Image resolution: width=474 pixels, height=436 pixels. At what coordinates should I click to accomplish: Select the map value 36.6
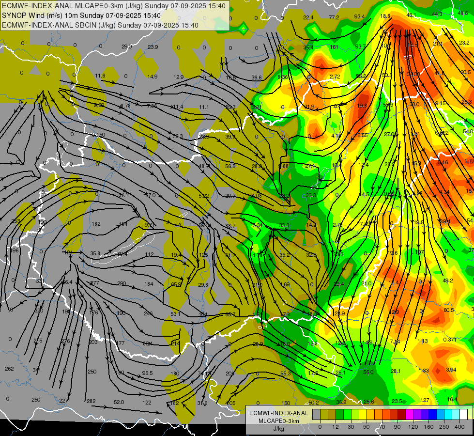click(x=256, y=78)
